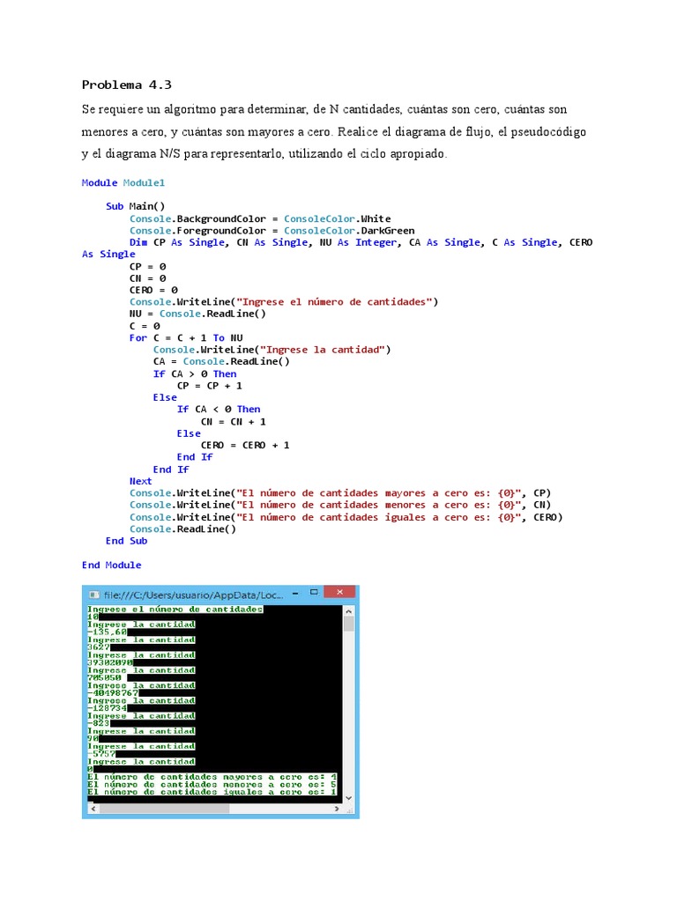Click the code string "Ingrese el número de cantidades"
The image size is (677, 902).
tap(334, 302)
